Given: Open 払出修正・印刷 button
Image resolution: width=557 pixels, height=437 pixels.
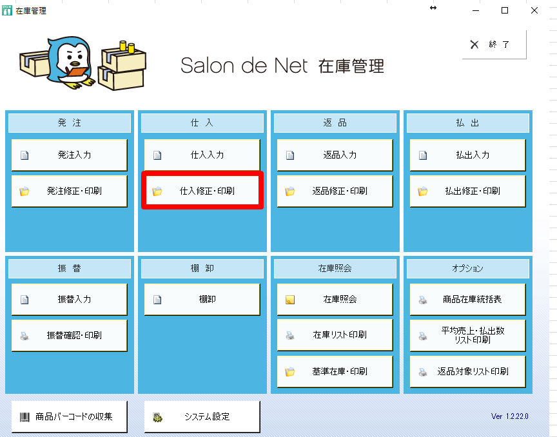Looking at the screenshot, I should pos(468,191).
